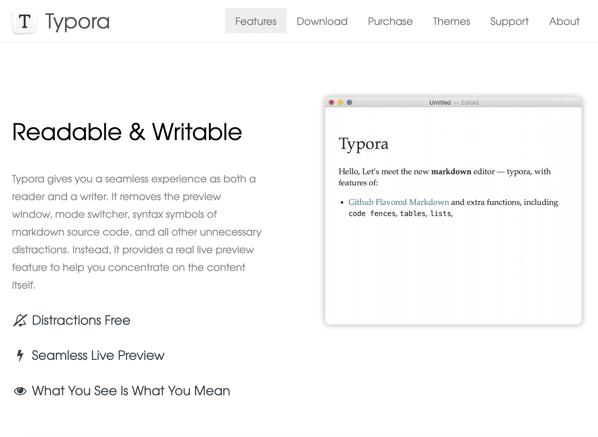Click the gray zoom dot in demo window
The width and height of the screenshot is (598, 437).
click(x=349, y=102)
